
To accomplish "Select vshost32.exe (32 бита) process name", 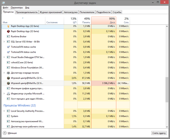I will (x=22, y=63).
